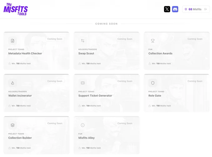Click the lock icon on Metadata Health Checker card
This screenshot has width=212, height=157.
9,64
